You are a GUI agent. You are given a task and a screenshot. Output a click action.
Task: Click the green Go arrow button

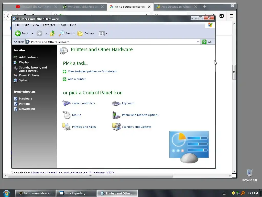point(204,42)
